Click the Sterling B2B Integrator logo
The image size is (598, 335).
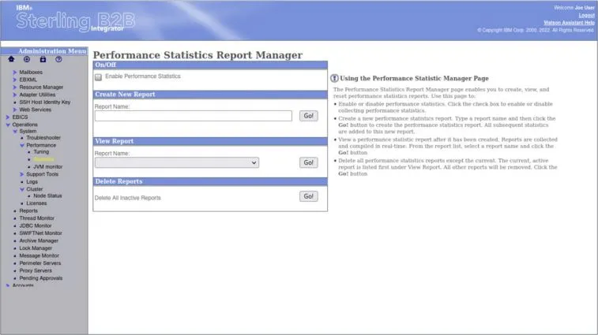(x=76, y=20)
